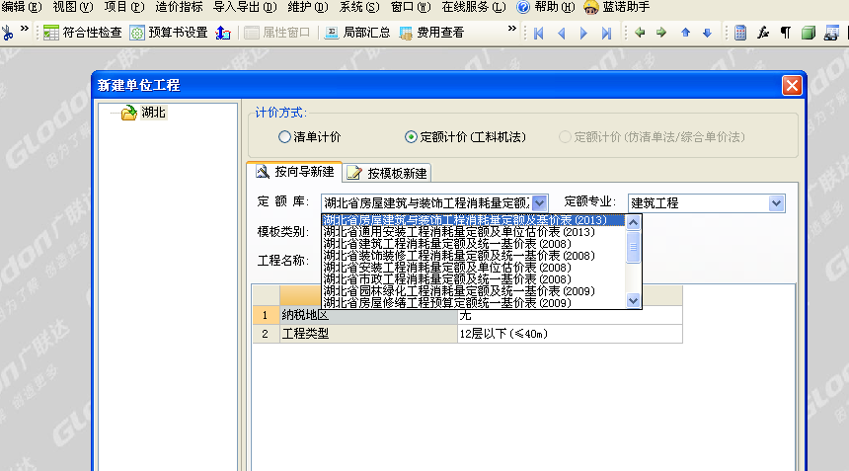The image size is (849, 471).
Task: Choose 湖北省装饰装修工程消耗量定额及统一基价表 (2008)
Action: point(473,256)
